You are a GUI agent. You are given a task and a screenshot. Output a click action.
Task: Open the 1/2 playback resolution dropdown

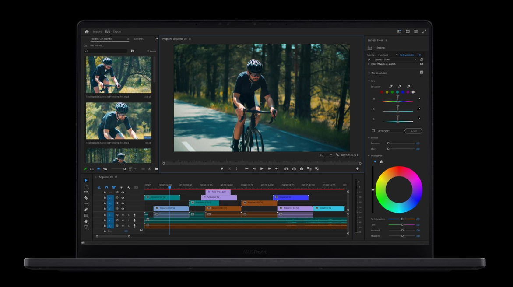326,155
